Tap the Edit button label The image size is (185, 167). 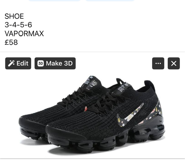pyautogui.click(x=23, y=63)
